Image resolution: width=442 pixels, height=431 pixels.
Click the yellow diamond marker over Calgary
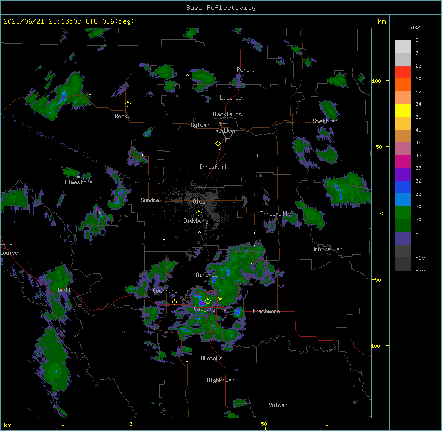[x=208, y=301]
